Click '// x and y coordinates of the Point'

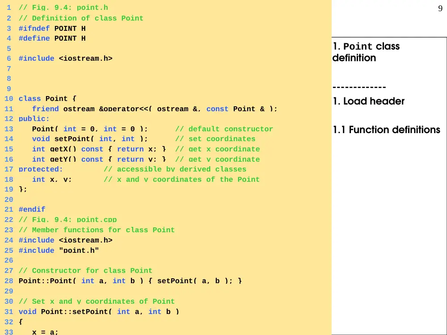click(x=181, y=180)
